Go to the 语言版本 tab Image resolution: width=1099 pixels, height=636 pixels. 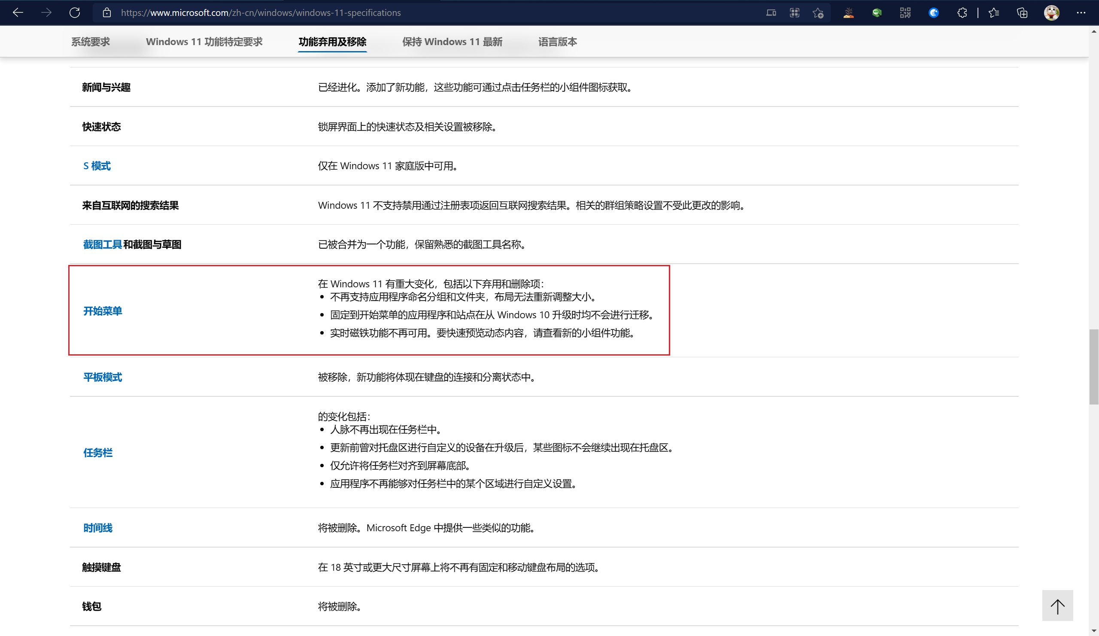coord(557,41)
